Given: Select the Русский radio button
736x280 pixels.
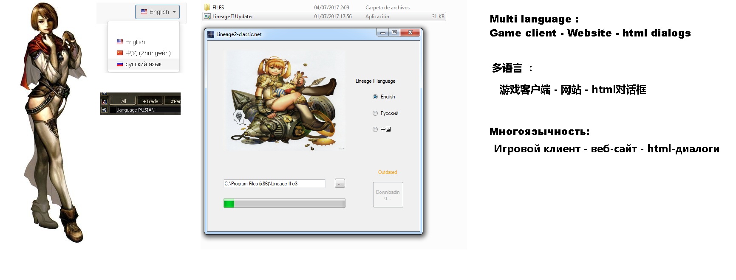Looking at the screenshot, I should pos(375,113).
